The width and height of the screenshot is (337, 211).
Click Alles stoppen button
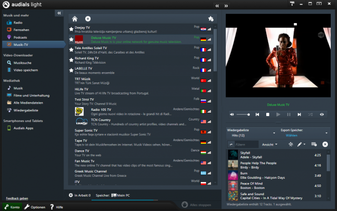tap(196, 205)
